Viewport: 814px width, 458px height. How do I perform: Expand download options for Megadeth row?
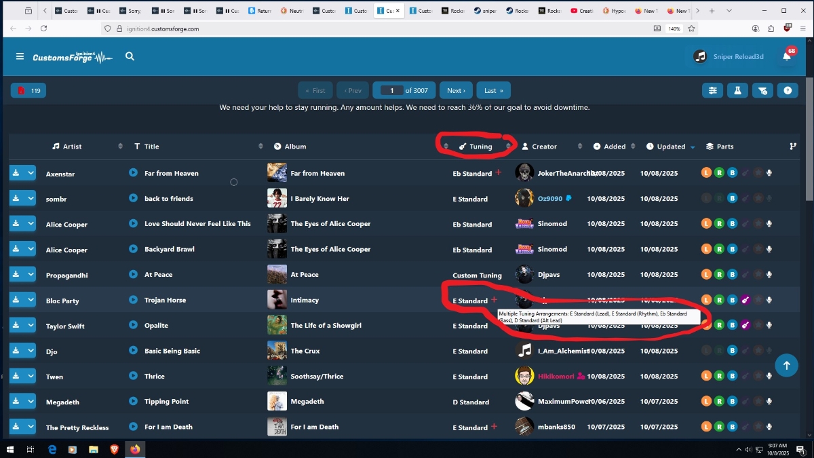point(31,402)
